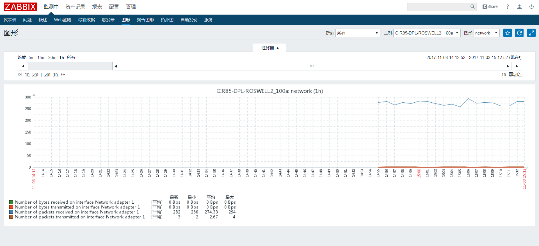
Task: Click the refresh graph icon
Action: pyautogui.click(x=519, y=33)
